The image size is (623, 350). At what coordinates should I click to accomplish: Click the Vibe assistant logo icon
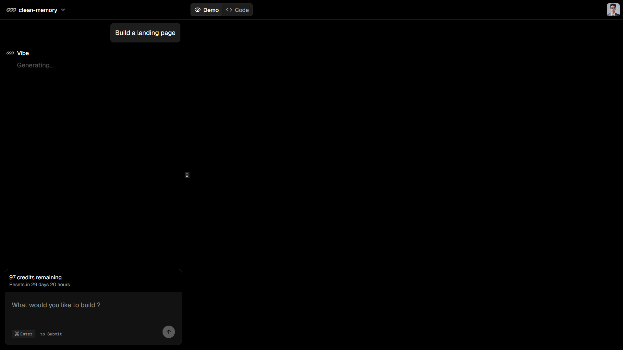10,53
